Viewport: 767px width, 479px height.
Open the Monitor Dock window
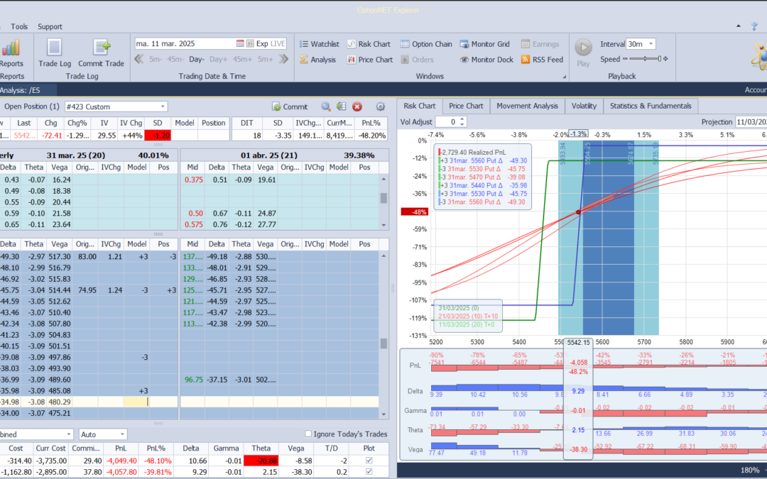point(486,60)
